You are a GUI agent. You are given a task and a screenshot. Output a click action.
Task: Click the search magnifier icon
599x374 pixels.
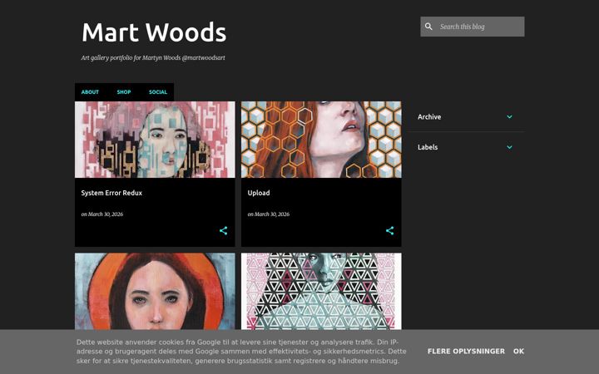tap(428, 27)
